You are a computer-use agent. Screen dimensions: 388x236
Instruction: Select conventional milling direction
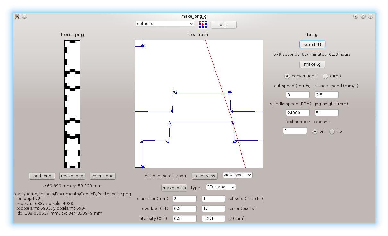(x=287, y=76)
